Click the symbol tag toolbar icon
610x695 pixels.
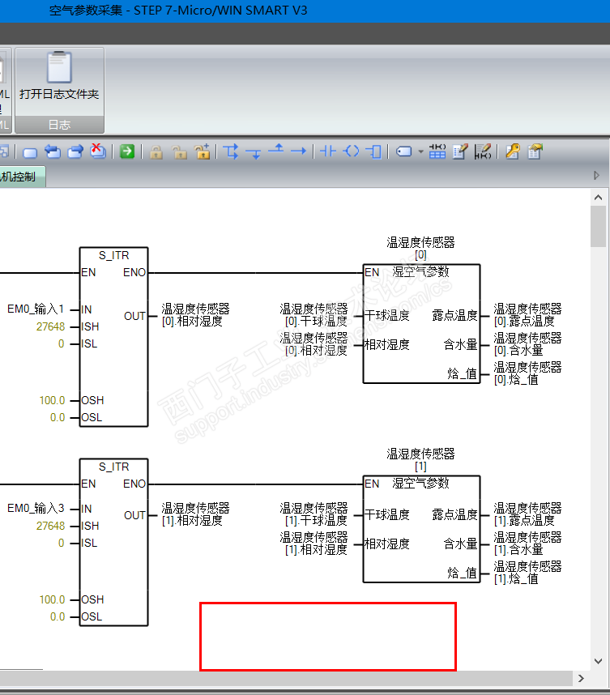tap(404, 151)
